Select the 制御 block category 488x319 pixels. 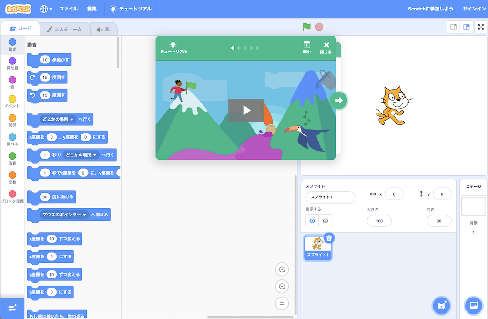pos(12,121)
